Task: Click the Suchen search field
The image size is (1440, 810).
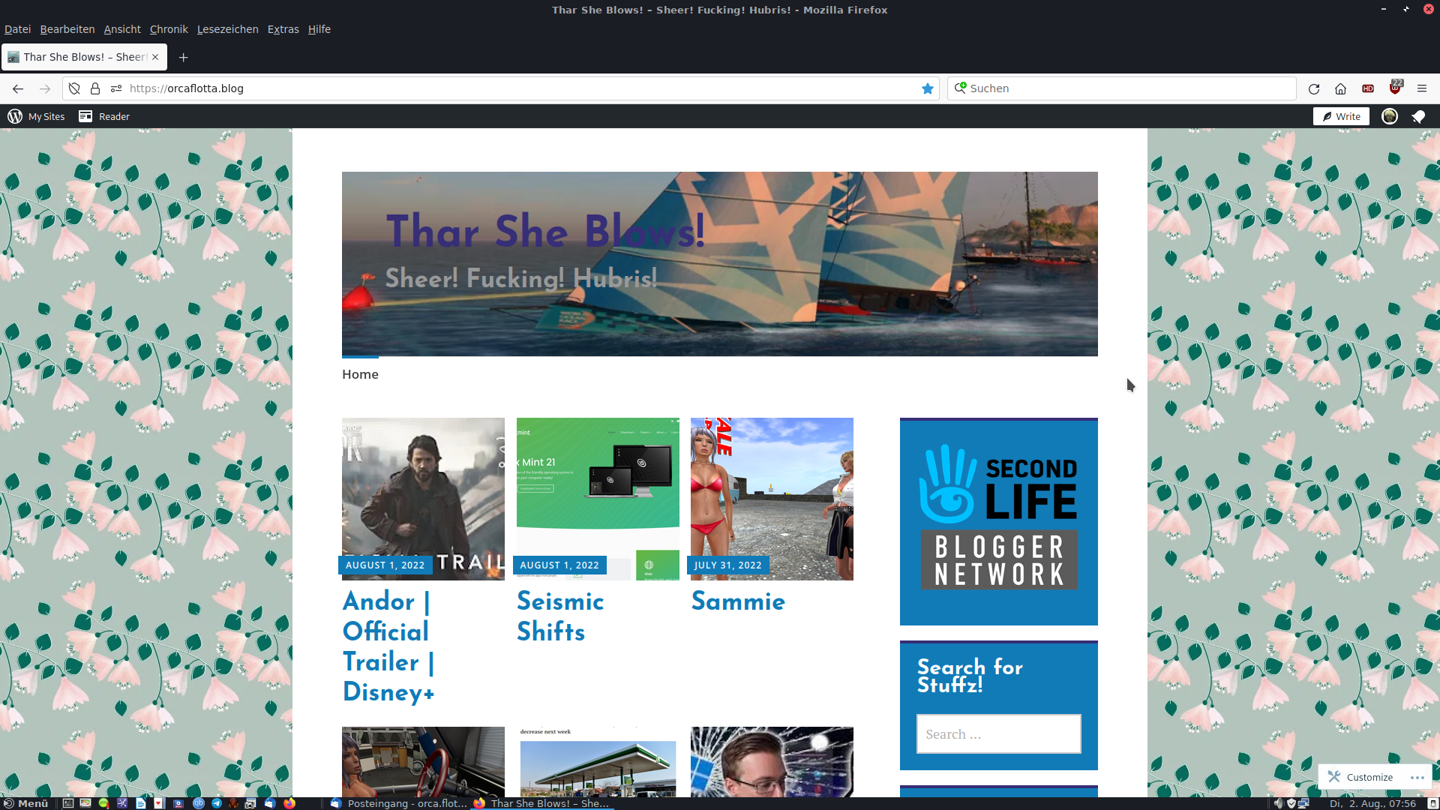Action: 1121,88
